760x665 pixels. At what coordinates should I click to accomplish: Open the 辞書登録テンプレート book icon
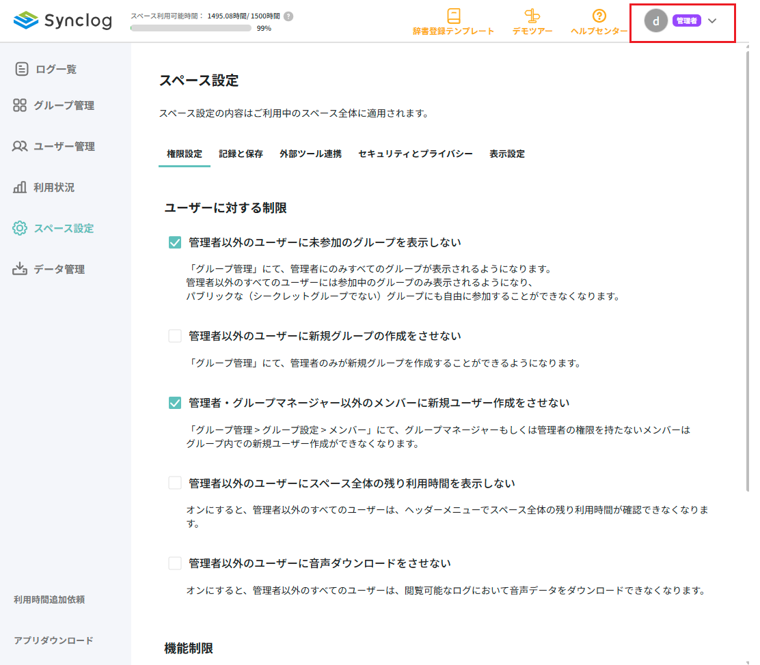tap(454, 16)
